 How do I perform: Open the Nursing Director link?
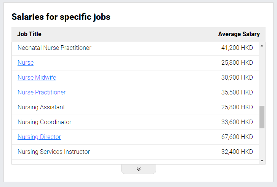pyautogui.click(x=39, y=137)
